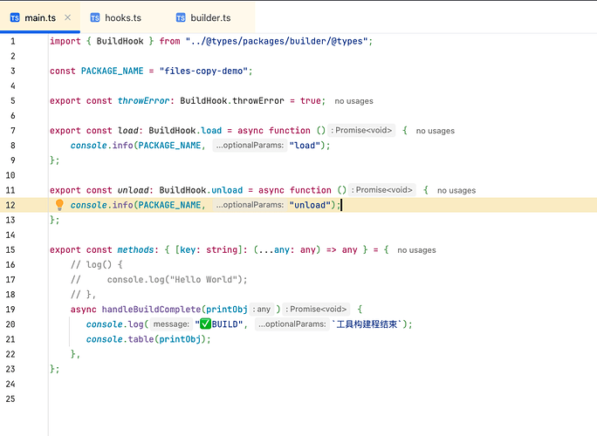Click the TypeScript icon on hooks.ts tab
Viewport: 597px width, 436px height.
coord(95,18)
